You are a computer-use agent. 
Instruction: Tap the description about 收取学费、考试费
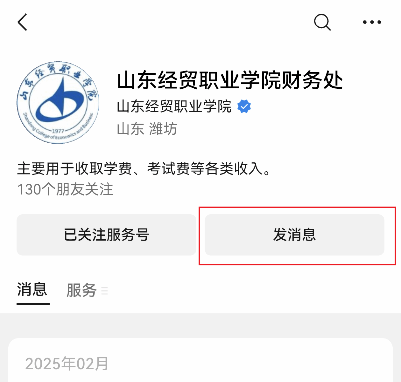click(x=144, y=168)
